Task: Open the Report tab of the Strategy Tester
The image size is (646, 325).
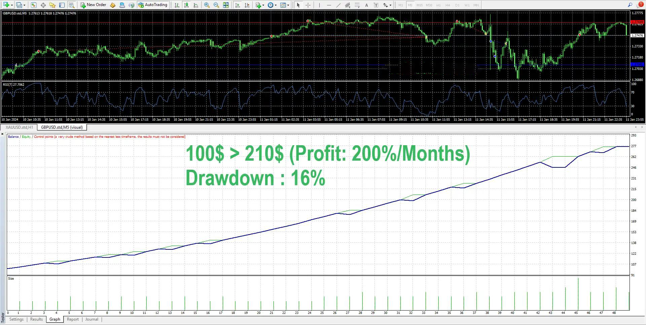Action: tap(73, 319)
